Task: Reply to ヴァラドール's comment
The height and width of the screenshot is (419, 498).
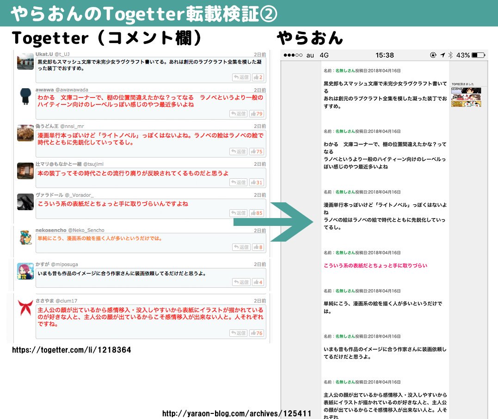Action: pyautogui.click(x=238, y=213)
